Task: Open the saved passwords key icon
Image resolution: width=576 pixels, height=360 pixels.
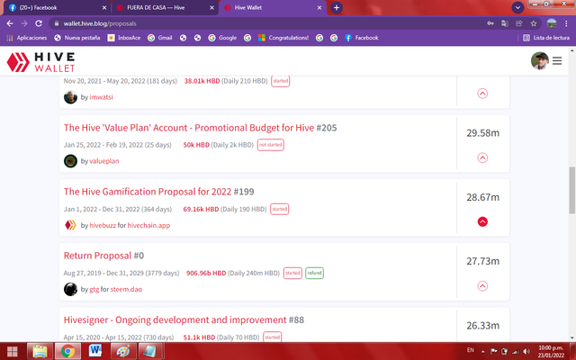Action: (x=490, y=23)
